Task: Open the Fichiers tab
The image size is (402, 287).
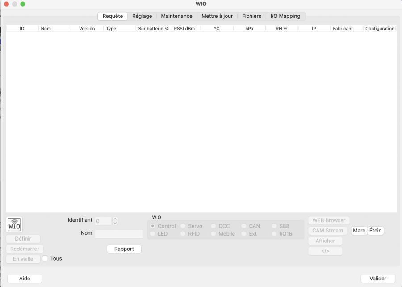Action: (x=251, y=16)
